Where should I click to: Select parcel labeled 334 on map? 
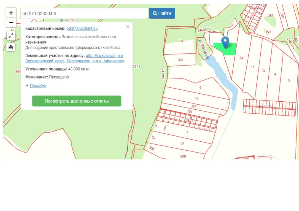(x=181, y=60)
